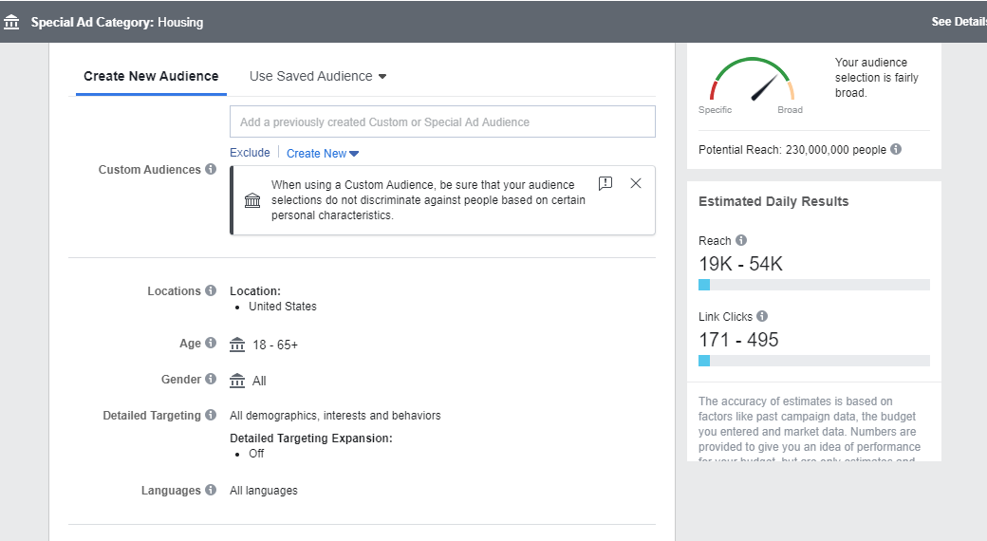Expand the Create New dropdown
987x541 pixels.
[323, 153]
